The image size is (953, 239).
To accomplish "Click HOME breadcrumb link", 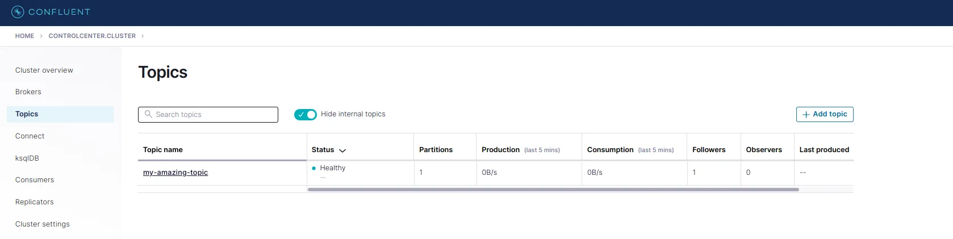I will coord(24,36).
